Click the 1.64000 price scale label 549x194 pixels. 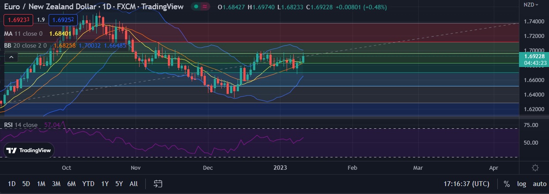(533, 94)
